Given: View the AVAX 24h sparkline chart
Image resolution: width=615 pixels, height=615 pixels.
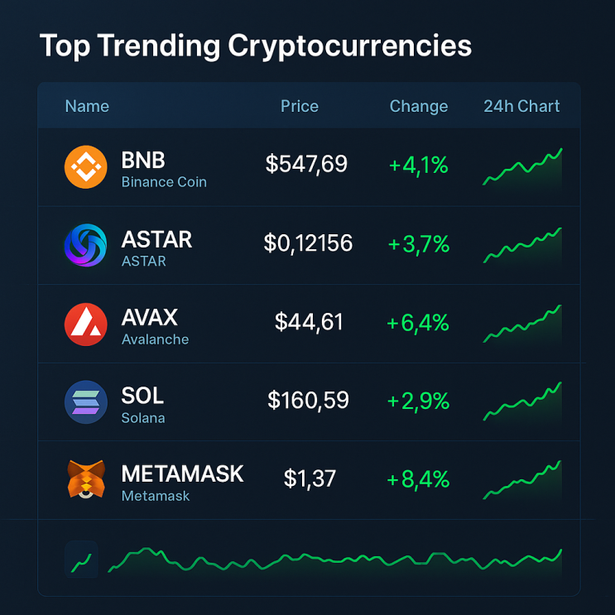Looking at the screenshot, I should (522, 324).
